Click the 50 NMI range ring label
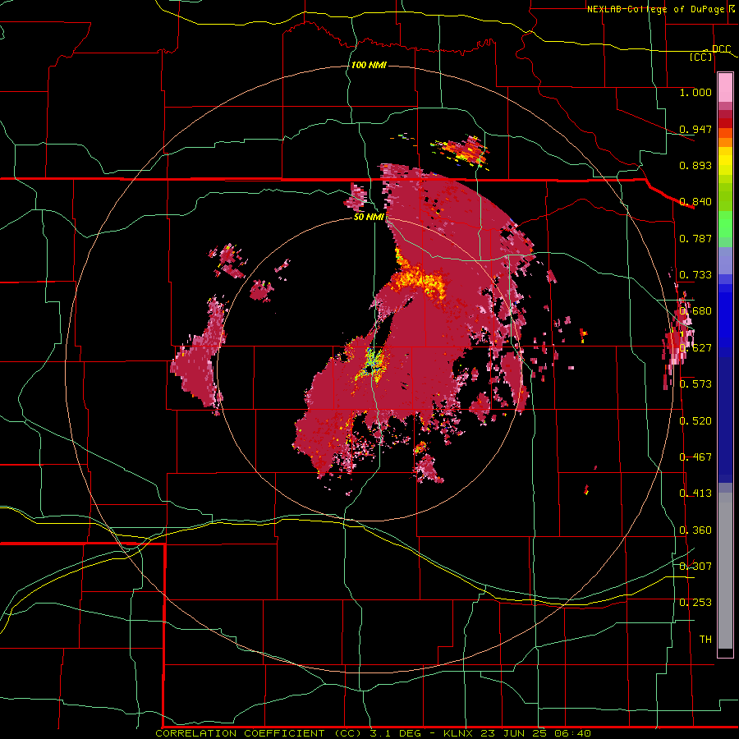The height and width of the screenshot is (739, 739). point(369,217)
